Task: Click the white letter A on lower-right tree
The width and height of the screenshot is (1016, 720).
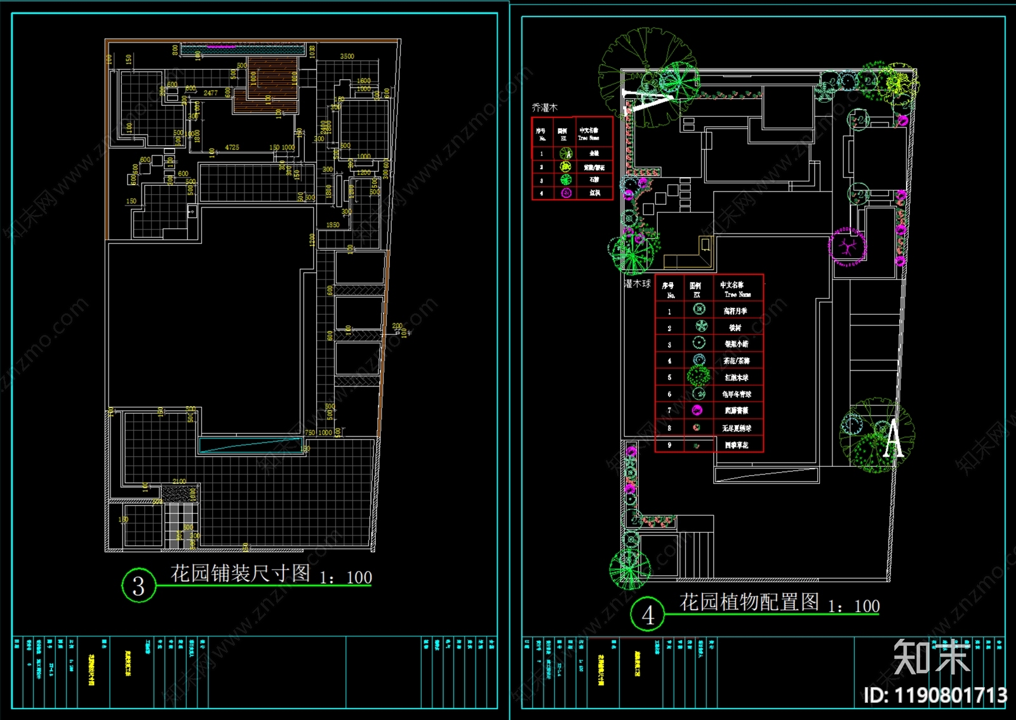Action: (x=893, y=438)
